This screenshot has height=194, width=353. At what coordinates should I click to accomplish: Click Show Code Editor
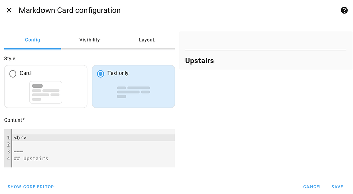31,187
